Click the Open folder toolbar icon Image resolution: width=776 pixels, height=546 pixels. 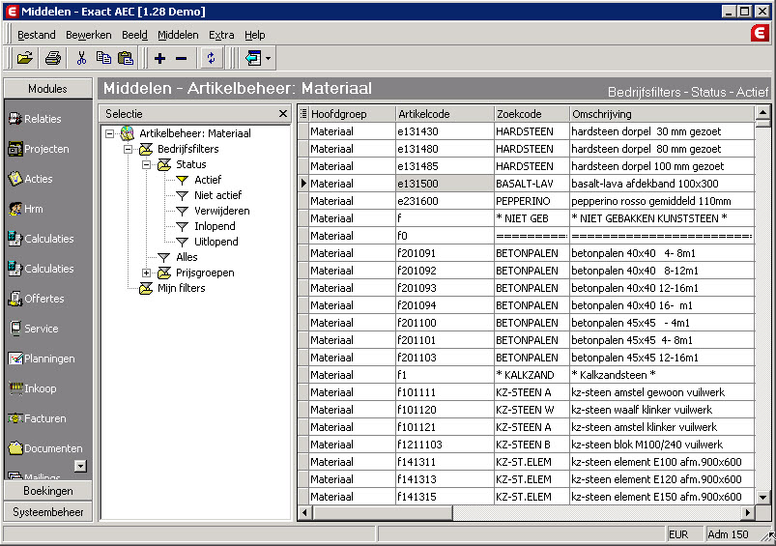(x=25, y=58)
